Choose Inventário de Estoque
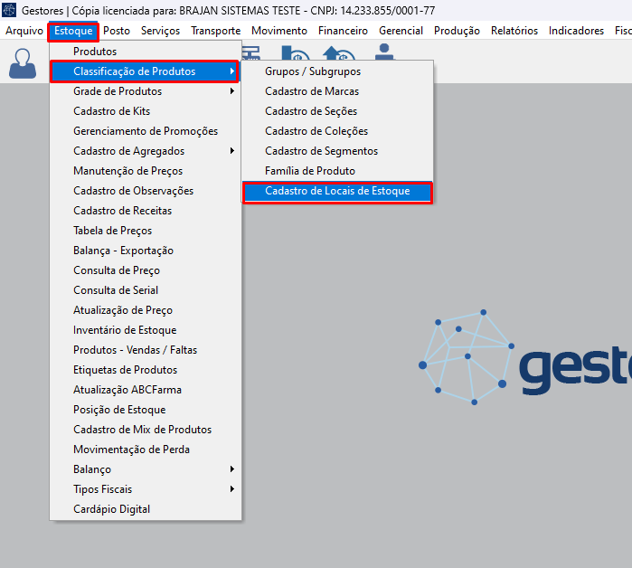Screen dimensions: 632x568 click(125, 330)
